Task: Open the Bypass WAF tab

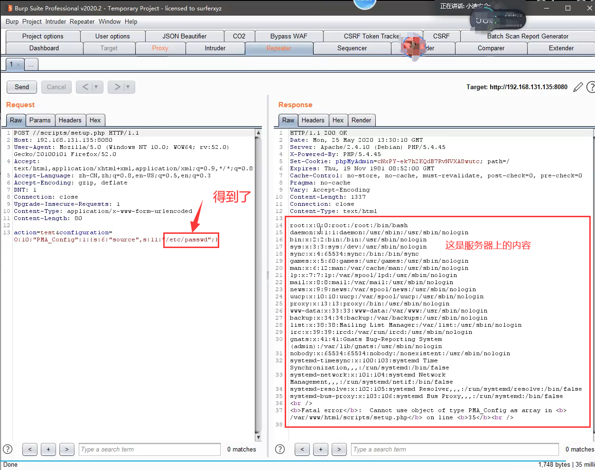Action: coord(289,36)
